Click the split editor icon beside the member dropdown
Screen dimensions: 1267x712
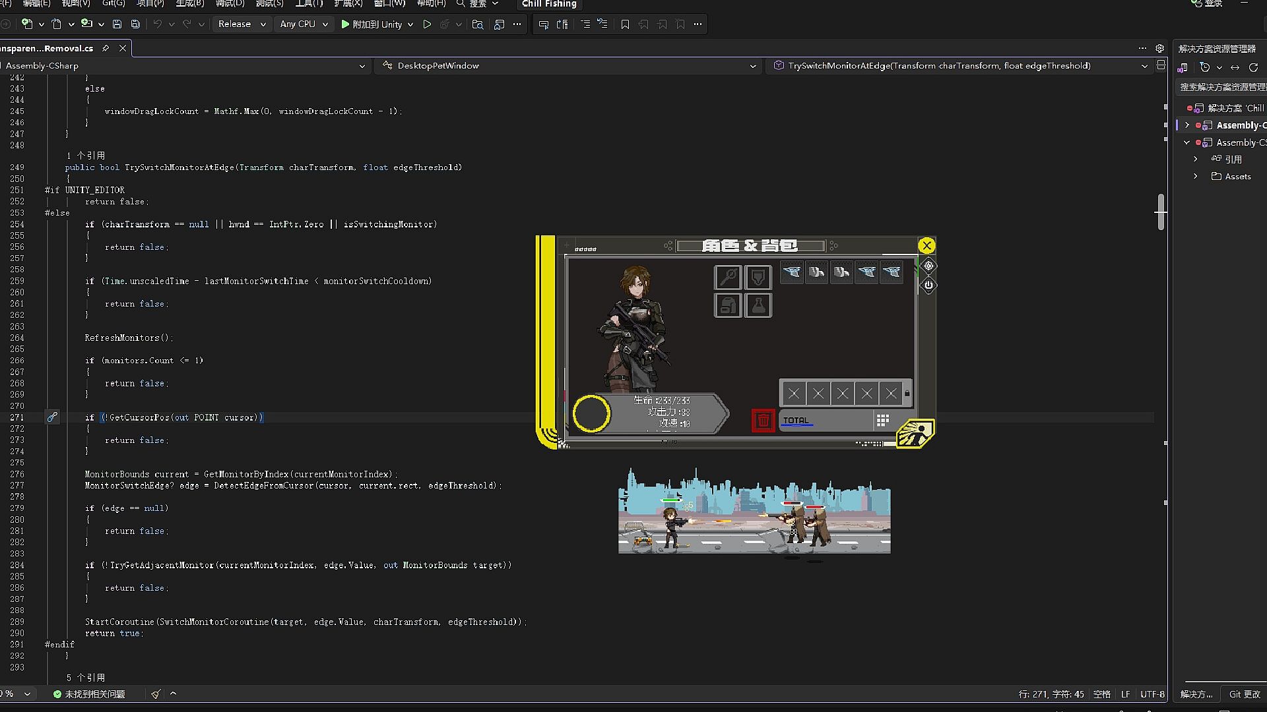[x=1161, y=65]
